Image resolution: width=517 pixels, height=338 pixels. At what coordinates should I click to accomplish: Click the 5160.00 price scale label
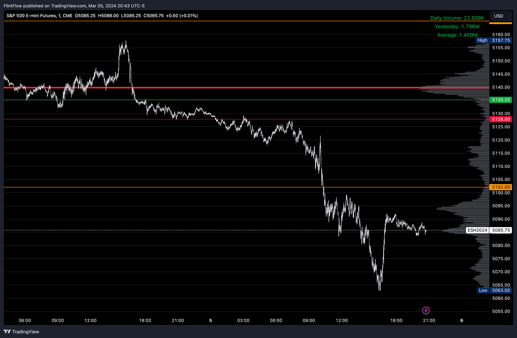[x=501, y=35]
